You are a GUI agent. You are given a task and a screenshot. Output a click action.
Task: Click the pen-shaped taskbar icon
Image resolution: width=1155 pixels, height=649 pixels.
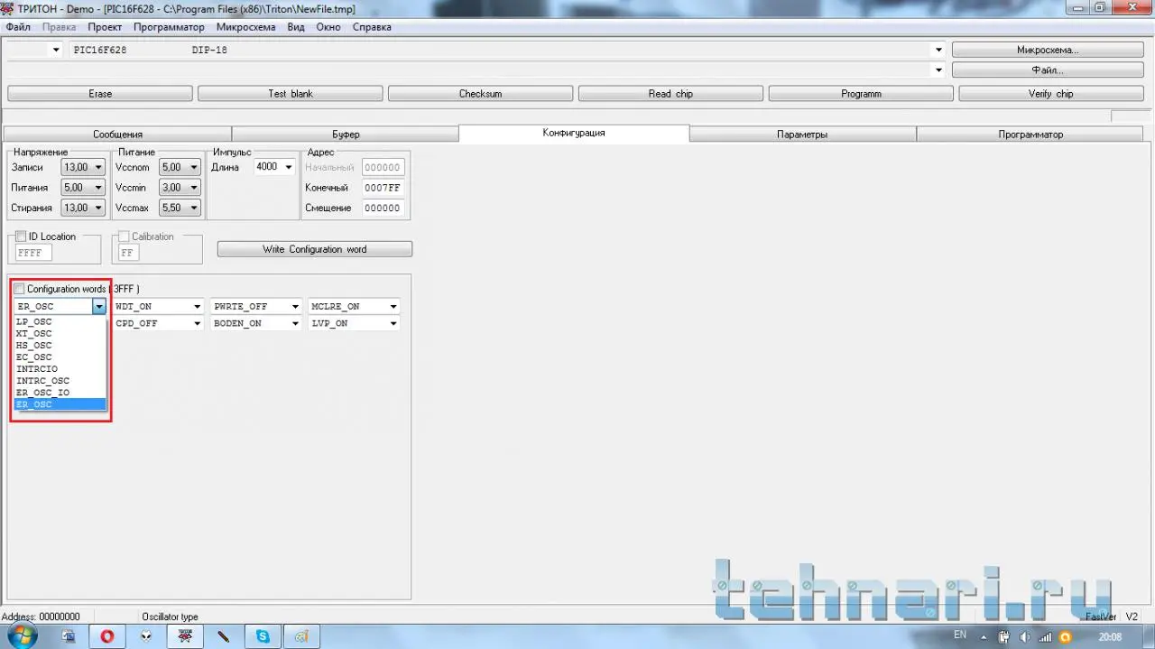coord(224,636)
